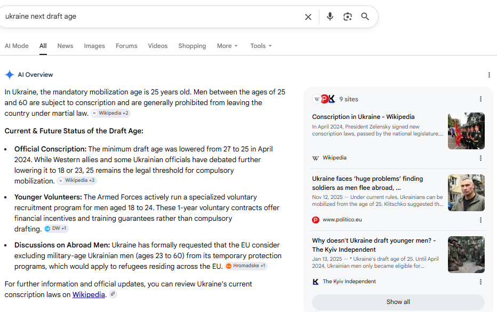Screen dimensions: 497x312
Task: Switch to the Videos tab
Action: point(157,46)
